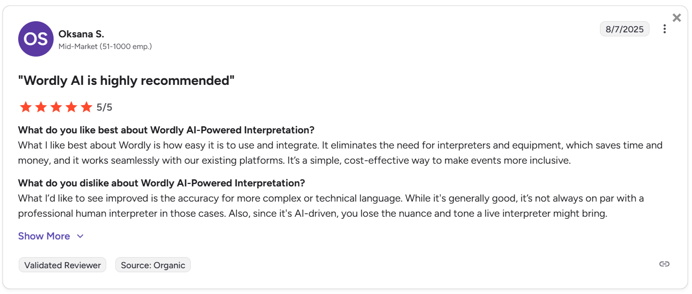Screen dimensions: 692x294
Task: Click the copy review link icon
Action: pyautogui.click(x=663, y=264)
